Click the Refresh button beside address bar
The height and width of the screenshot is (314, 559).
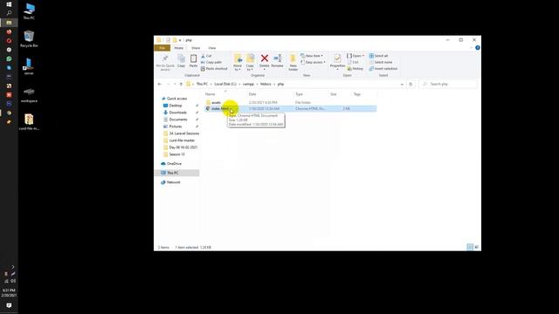click(x=411, y=84)
